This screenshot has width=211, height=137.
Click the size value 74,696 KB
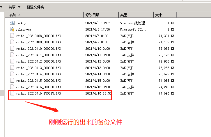pyautogui.click(x=166, y=93)
